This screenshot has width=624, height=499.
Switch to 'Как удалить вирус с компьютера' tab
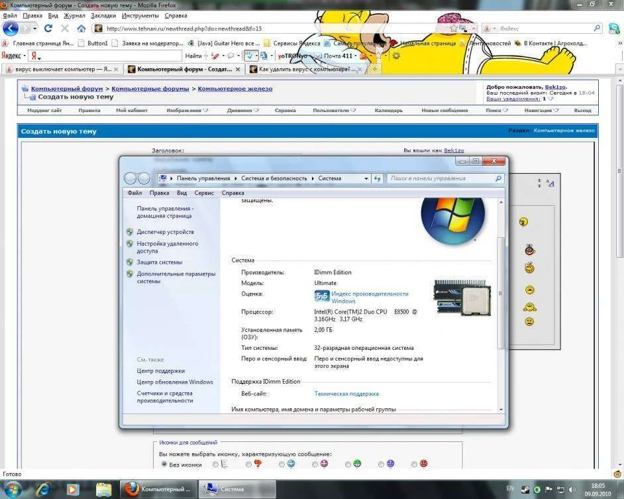tap(305, 69)
